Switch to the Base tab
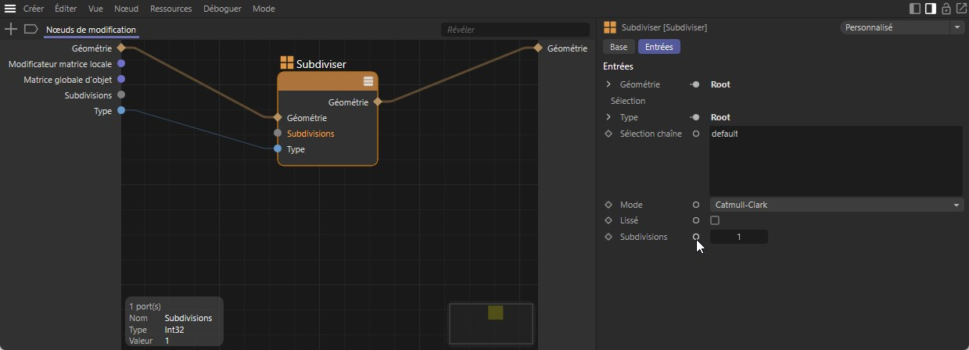The width and height of the screenshot is (969, 350). pos(619,47)
